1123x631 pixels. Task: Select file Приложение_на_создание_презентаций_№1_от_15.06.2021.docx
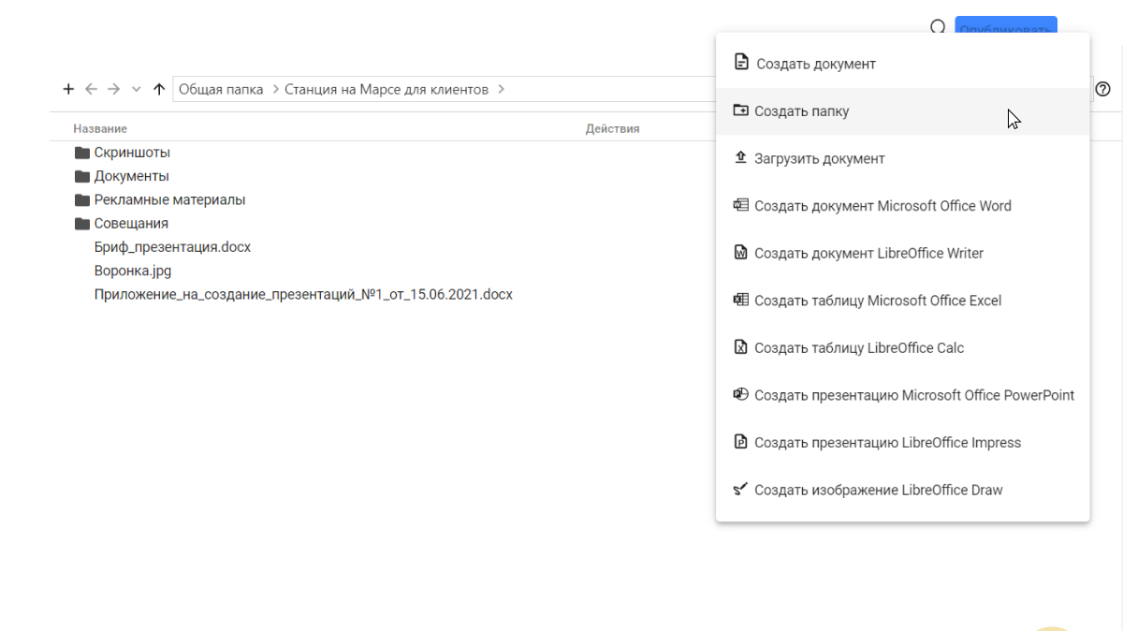(303, 294)
